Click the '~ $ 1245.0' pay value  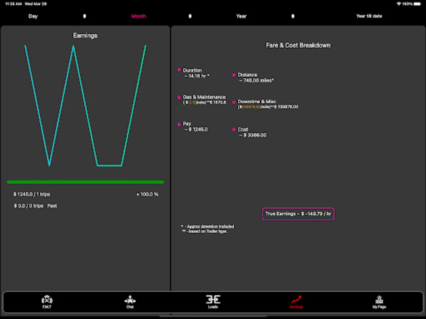(x=196, y=129)
